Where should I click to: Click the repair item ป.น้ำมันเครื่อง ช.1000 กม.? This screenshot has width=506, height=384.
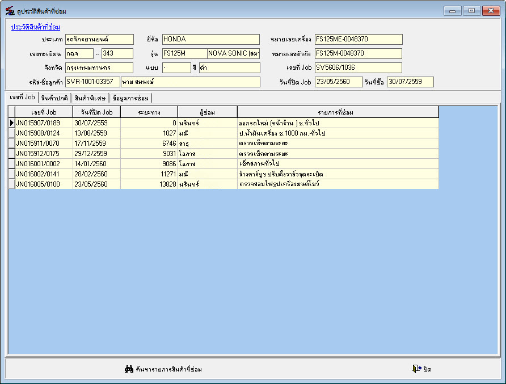pos(338,133)
